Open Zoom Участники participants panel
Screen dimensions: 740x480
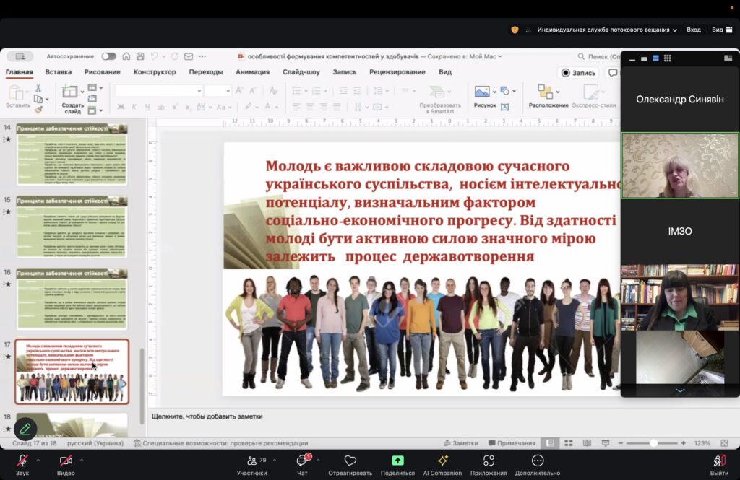(251, 465)
